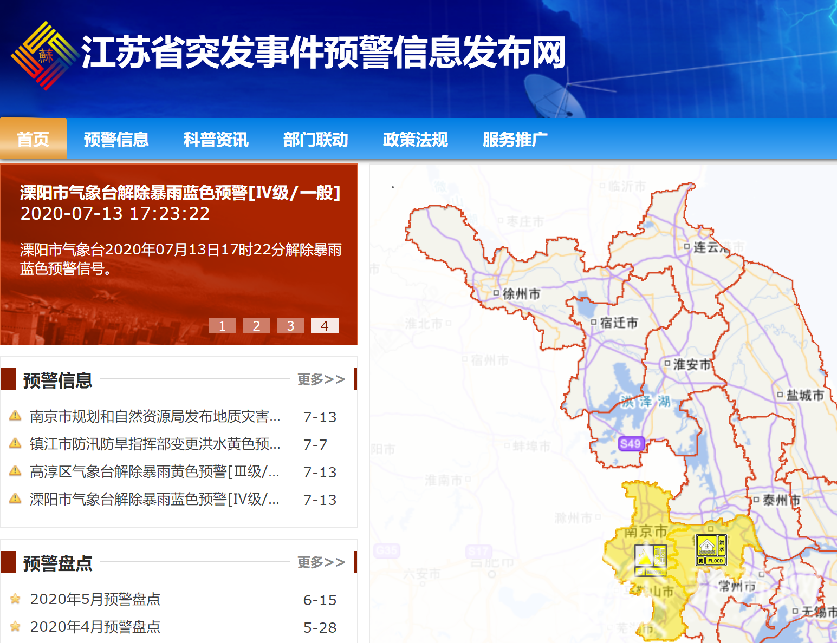Click the geological disaster warning icon on Nanjing
Viewport: 837px width, 643px height.
651,560
